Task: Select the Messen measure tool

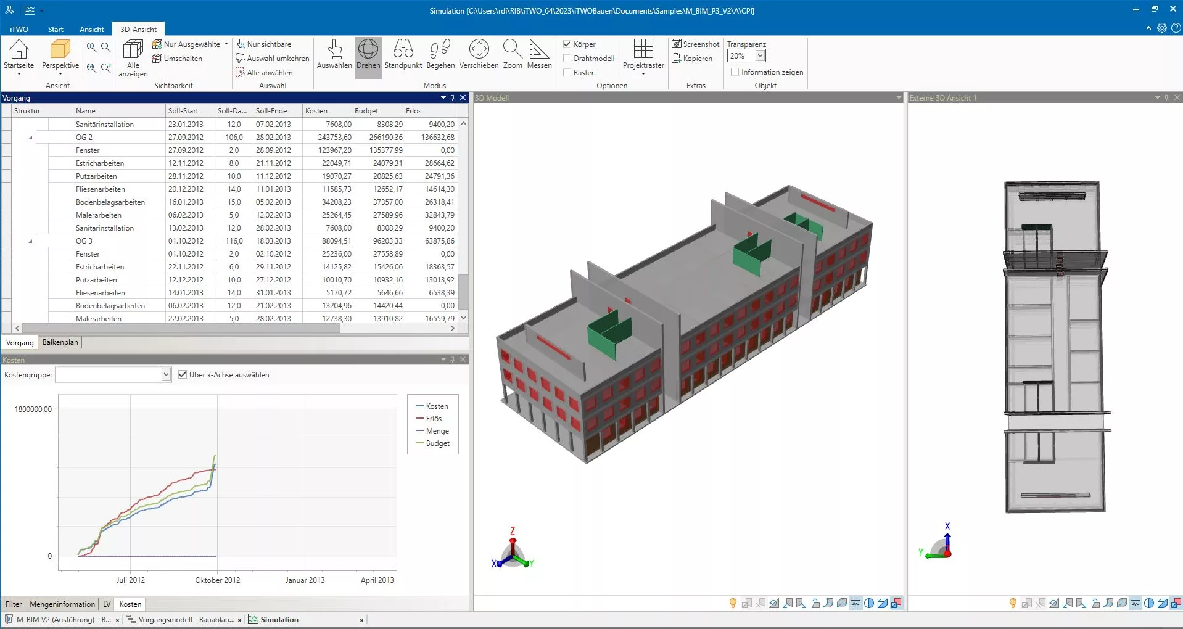Action: click(539, 55)
